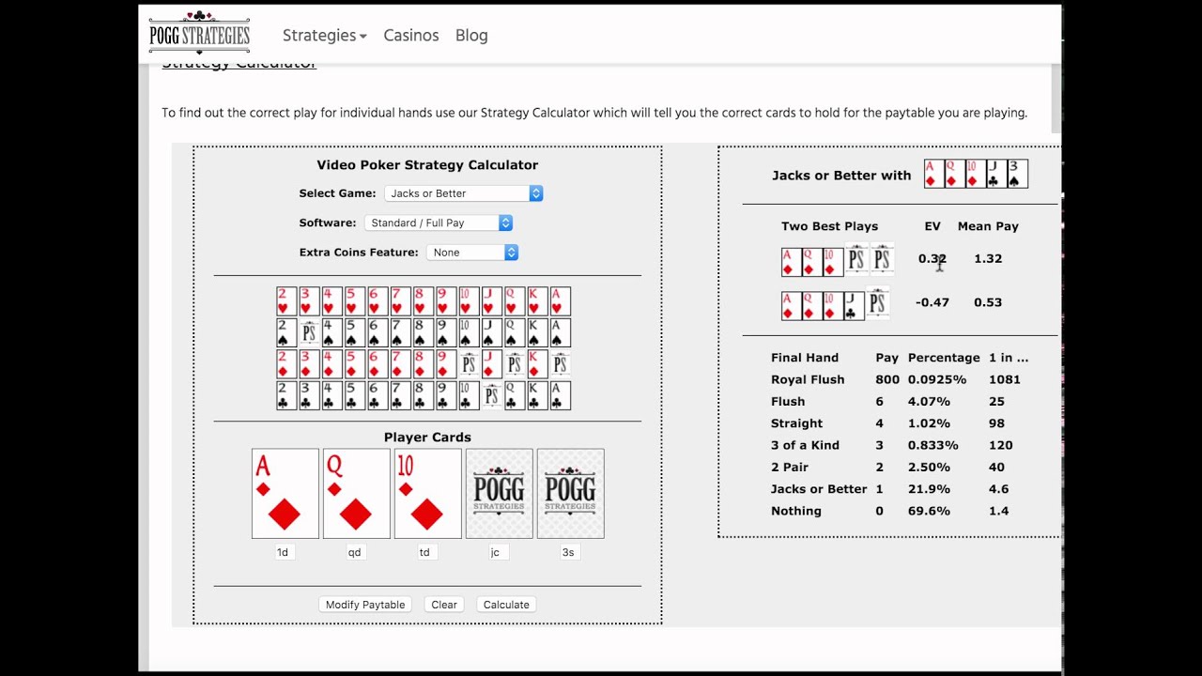Screen dimensions: 1202x676
Task: Click the used 3 of spades placeholder
Action: point(309,332)
